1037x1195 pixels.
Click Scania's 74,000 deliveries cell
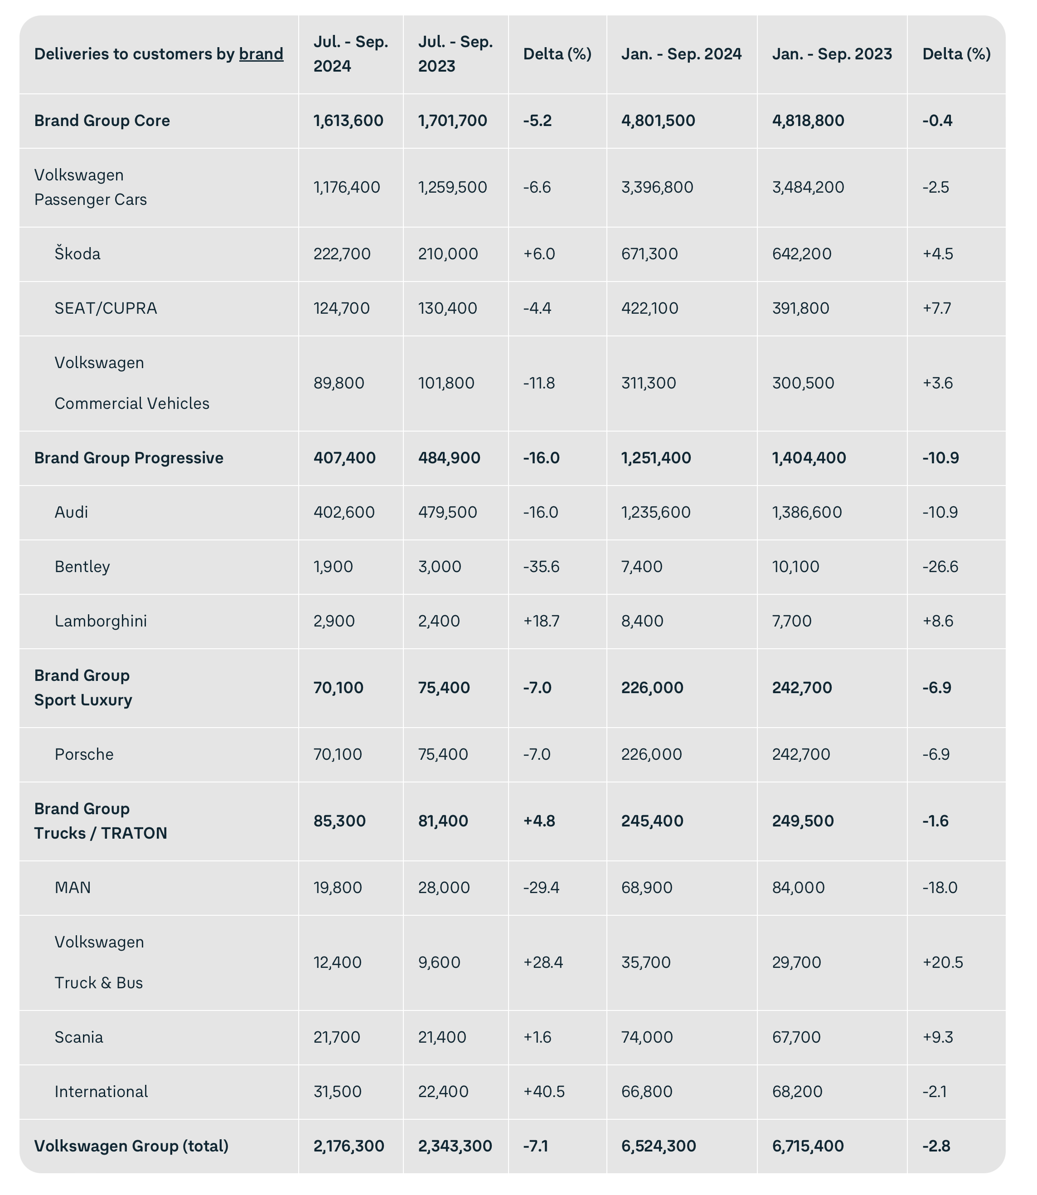[x=647, y=1037]
